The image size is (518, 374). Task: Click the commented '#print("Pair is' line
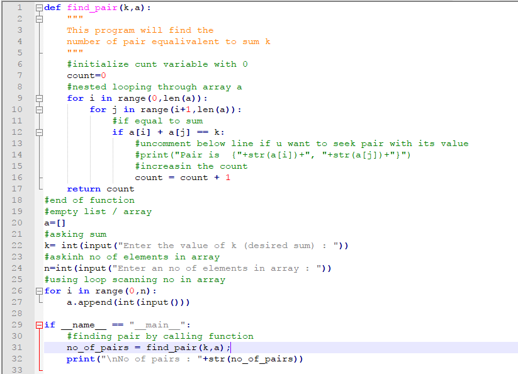coord(273,155)
